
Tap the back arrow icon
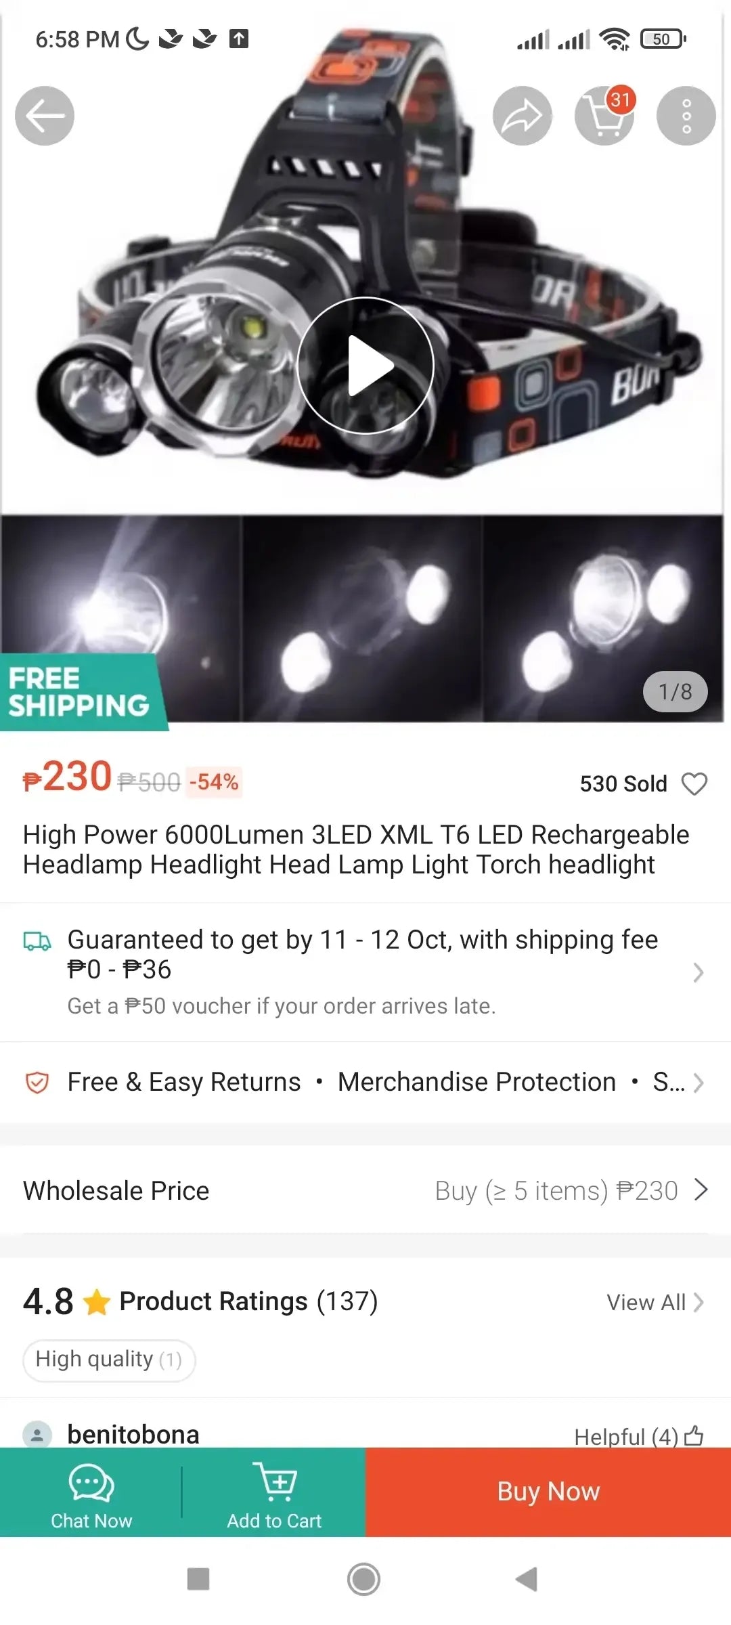click(45, 116)
